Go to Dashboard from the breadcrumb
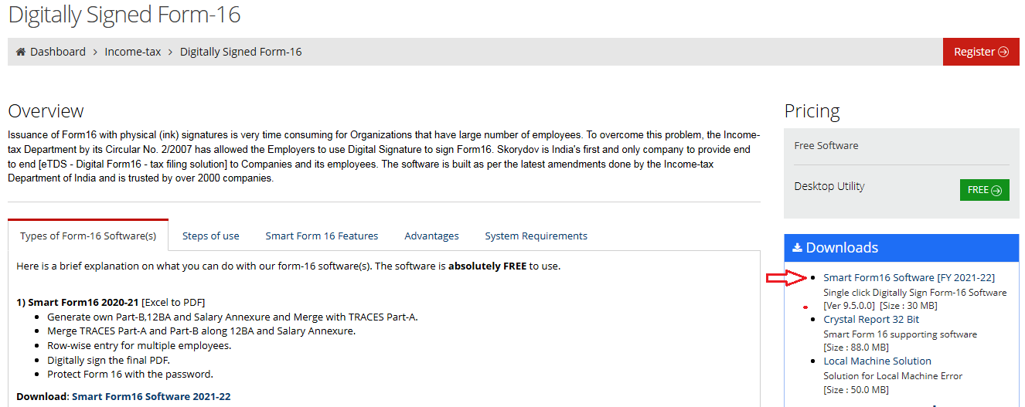 58,52
